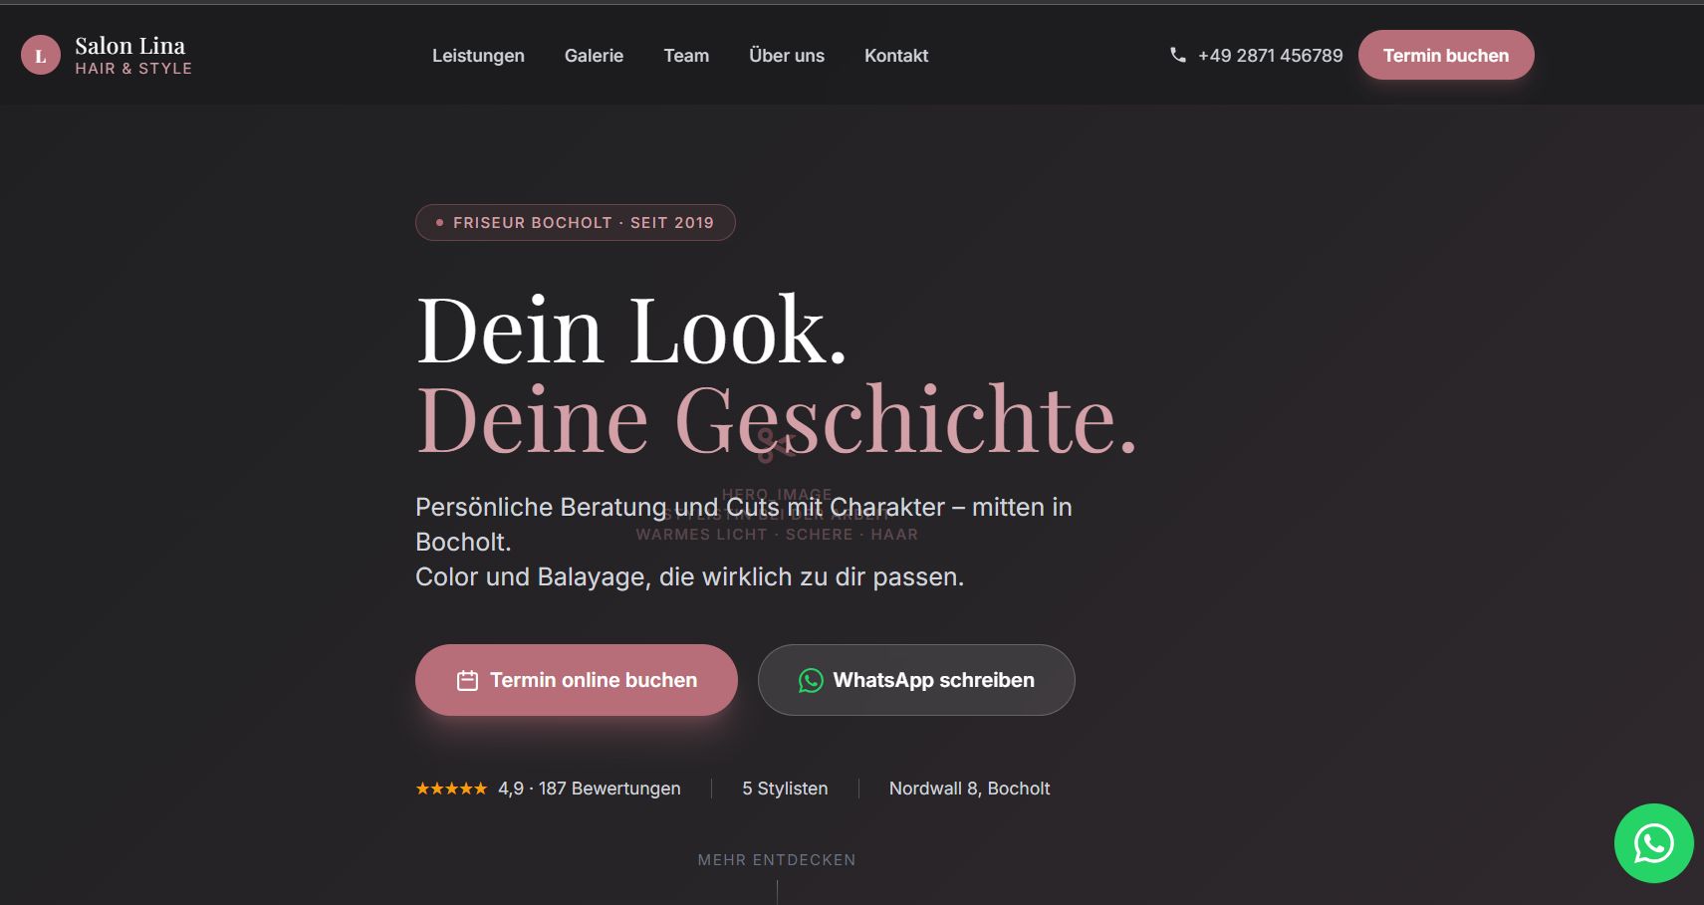Screen dimensions: 1704x905
Task: Open the Leistungen menu item
Action: pyautogui.click(x=478, y=56)
